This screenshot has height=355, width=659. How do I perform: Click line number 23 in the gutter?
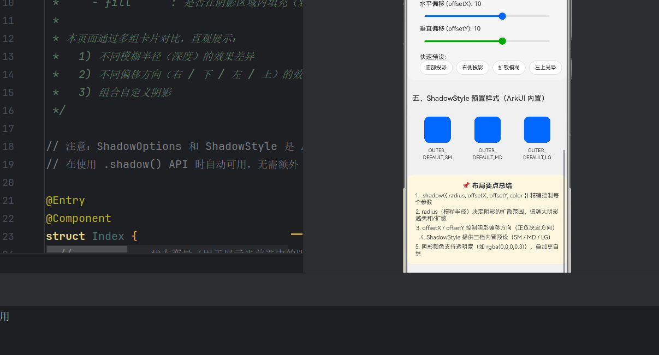[x=8, y=236]
